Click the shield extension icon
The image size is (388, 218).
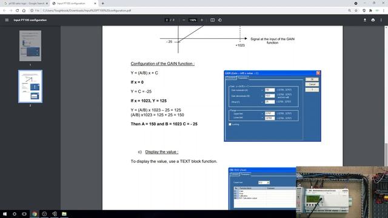pyautogui.click(x=364, y=10)
